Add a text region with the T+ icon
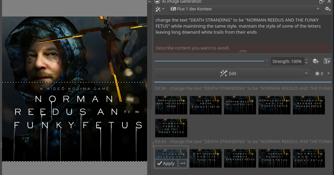 coord(327,61)
